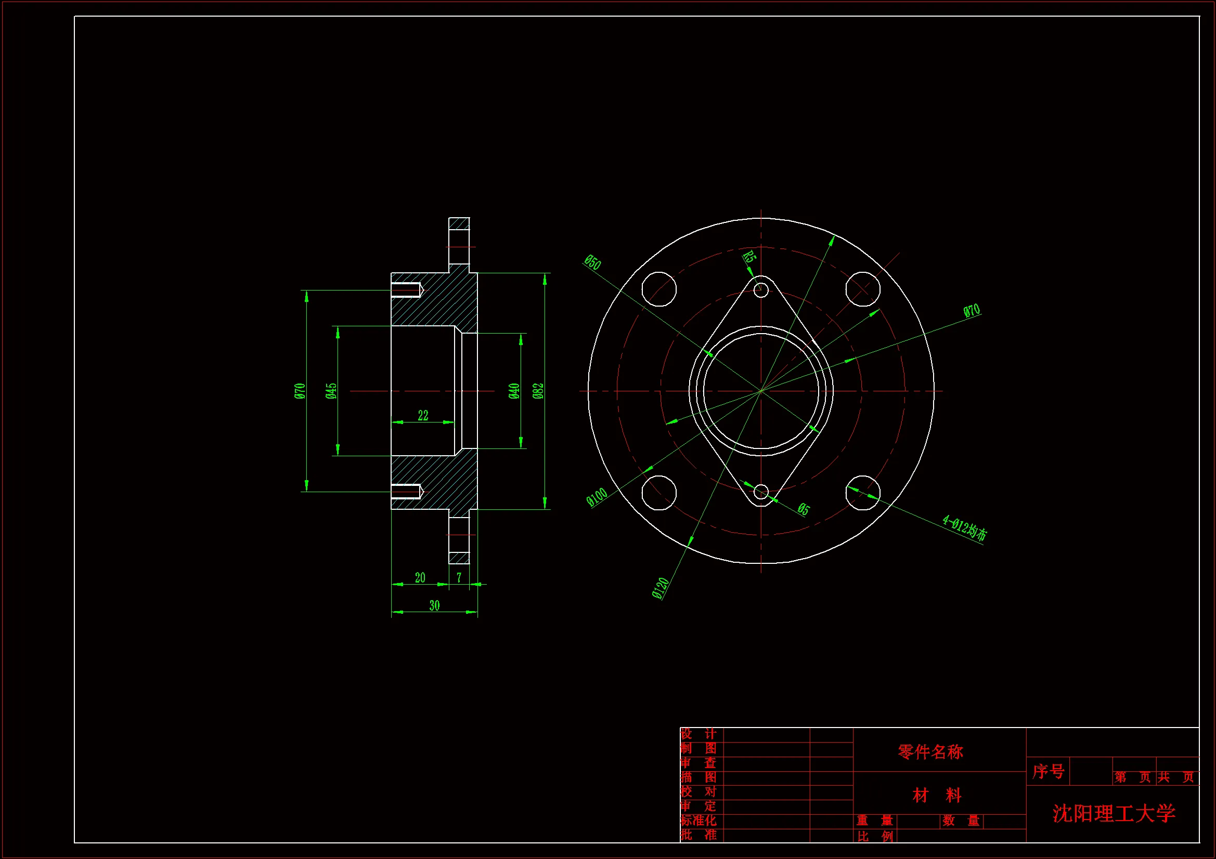Select the 材料 material cell

pyautogui.click(x=937, y=795)
